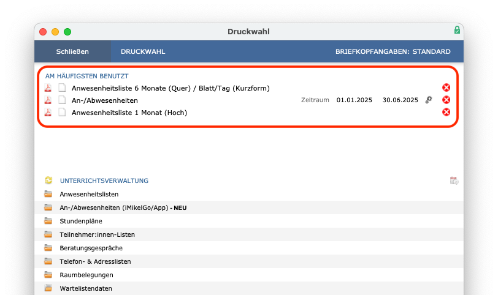The image size is (498, 295).
Task: Click the AM HÄUFIGSTEN BENUTZT heading
Action: (86, 76)
